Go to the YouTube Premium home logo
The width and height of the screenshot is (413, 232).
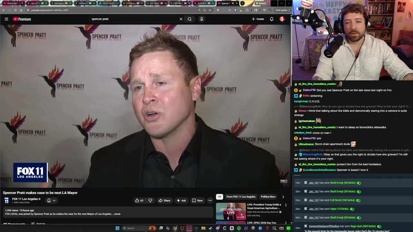point(22,19)
